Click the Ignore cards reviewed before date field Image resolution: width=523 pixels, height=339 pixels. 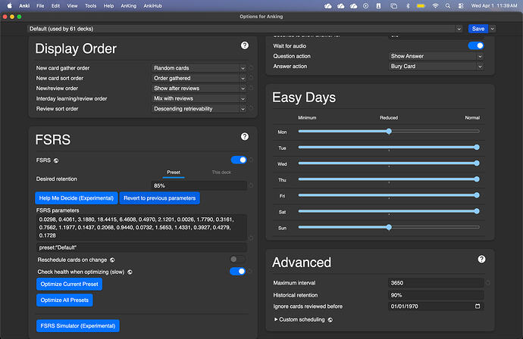tap(436, 306)
